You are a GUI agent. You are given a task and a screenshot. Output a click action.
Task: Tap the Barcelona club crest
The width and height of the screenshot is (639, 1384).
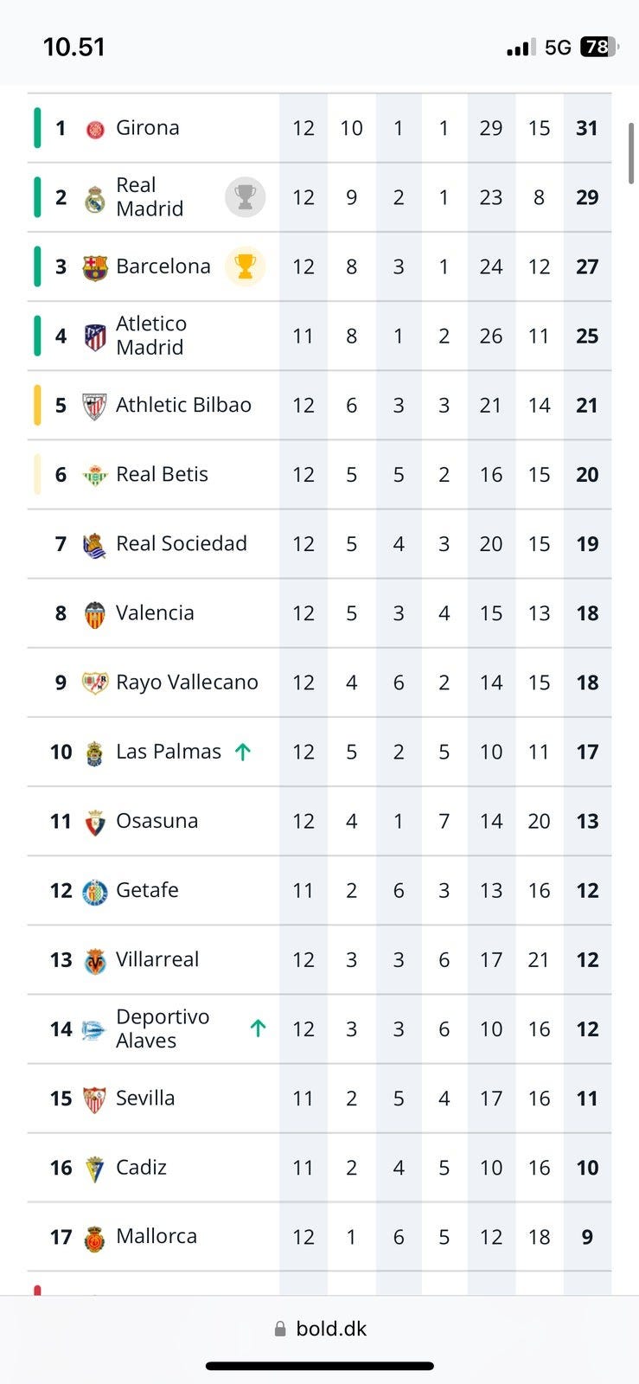pos(95,267)
